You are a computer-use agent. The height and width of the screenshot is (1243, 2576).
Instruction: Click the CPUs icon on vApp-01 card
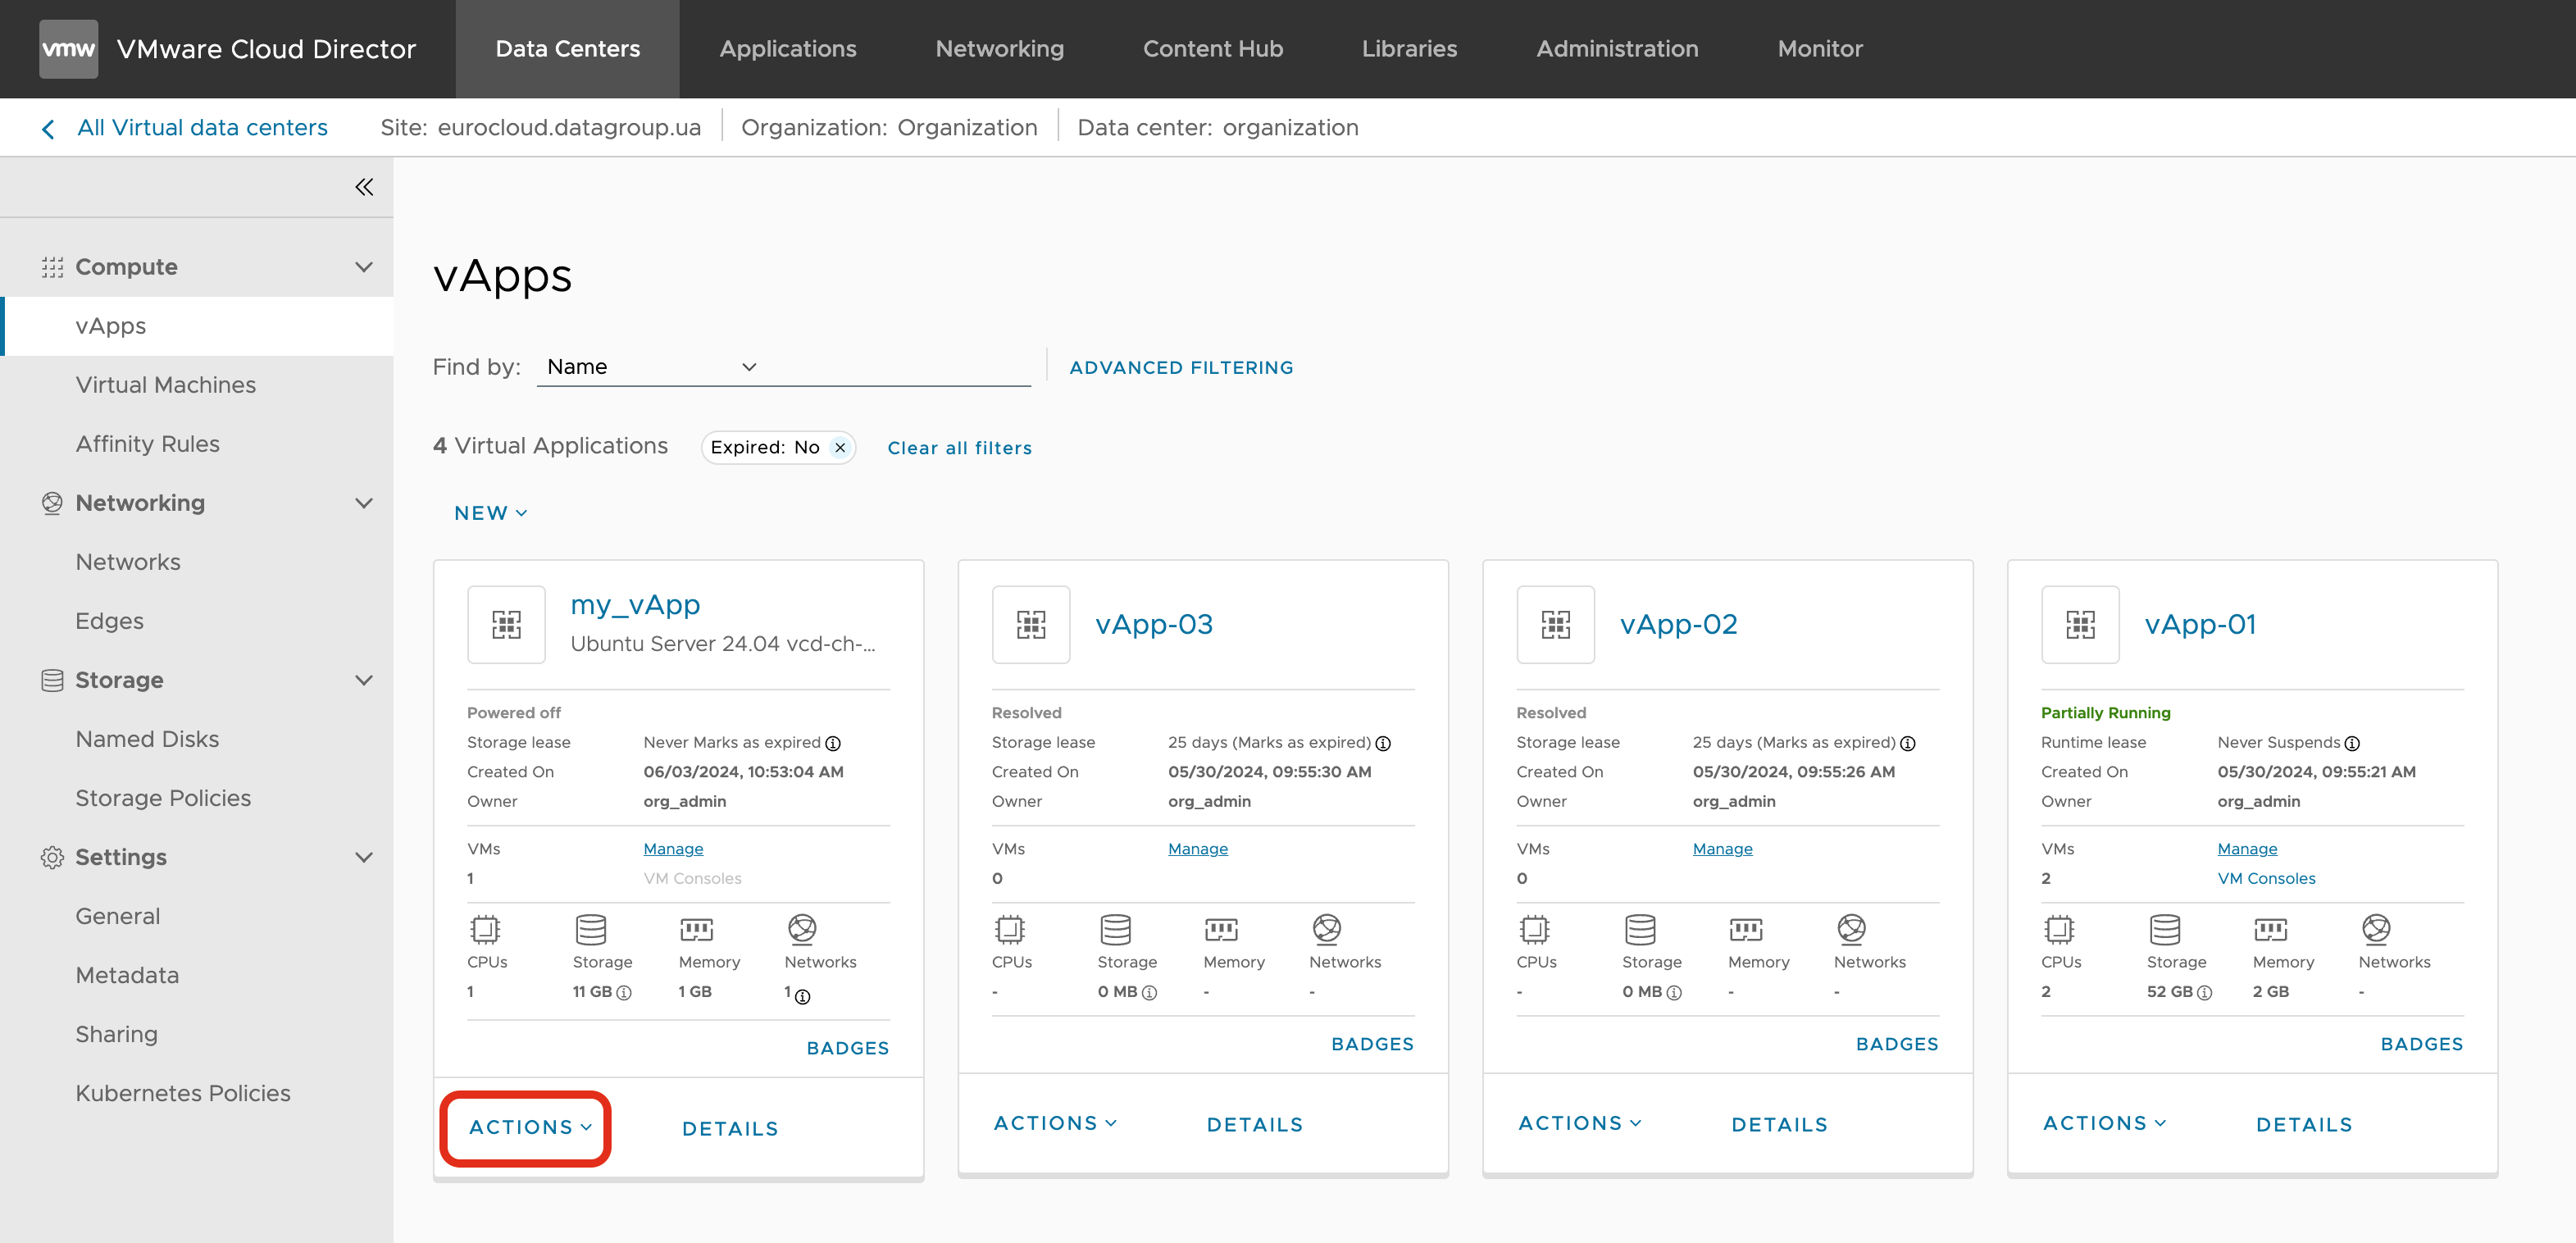click(x=2059, y=929)
